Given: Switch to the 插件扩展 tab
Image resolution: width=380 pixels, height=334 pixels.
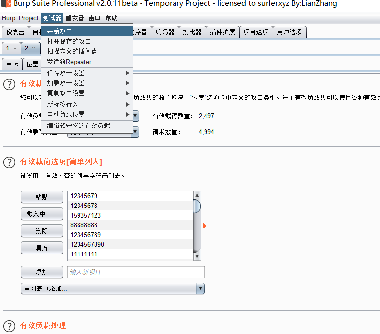Looking at the screenshot, I should pyautogui.click(x=222, y=32).
